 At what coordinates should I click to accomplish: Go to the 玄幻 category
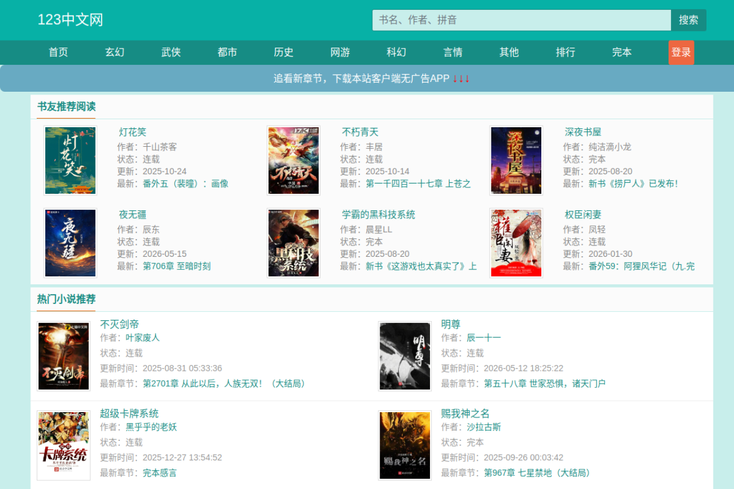pyautogui.click(x=115, y=52)
